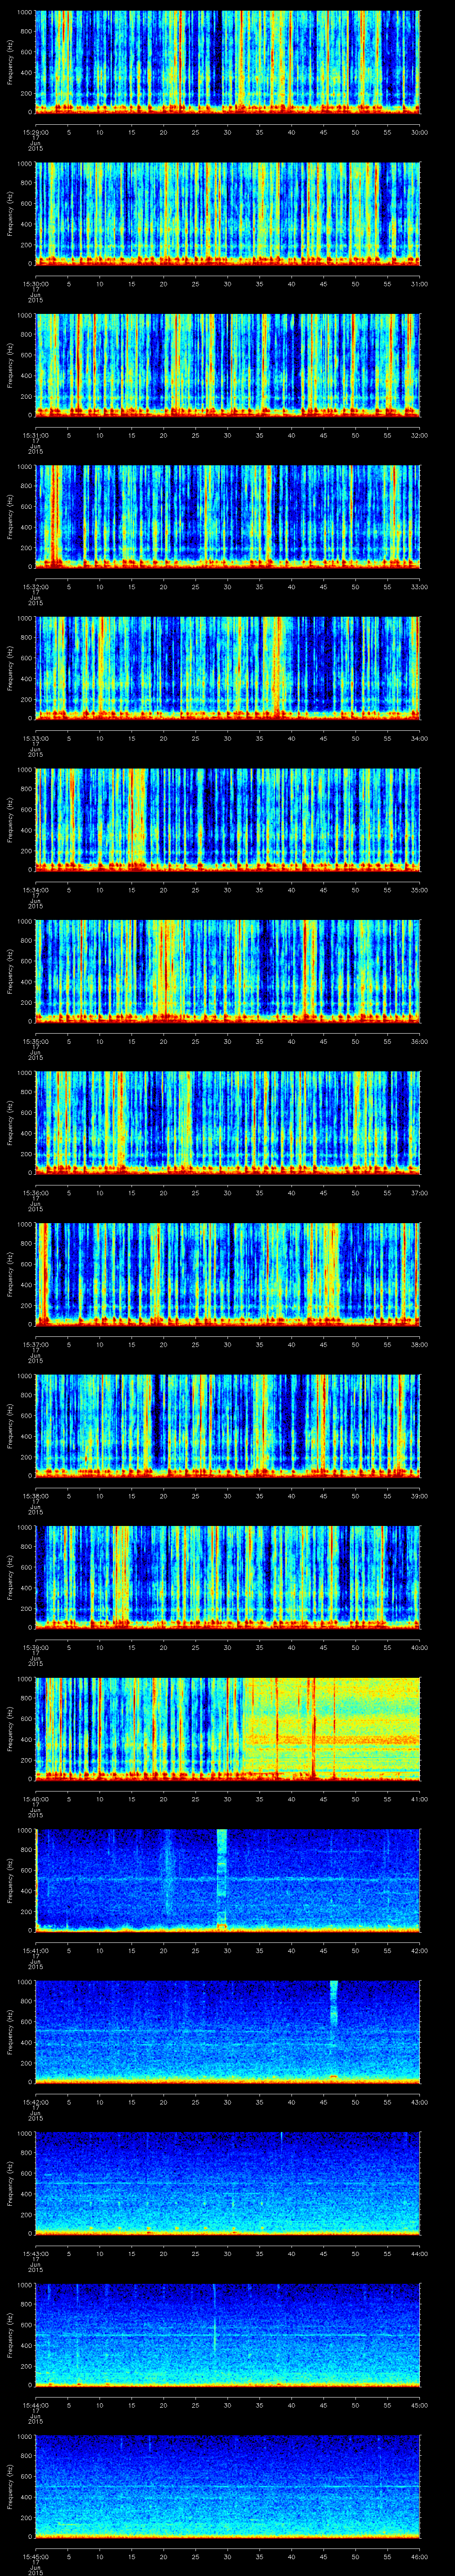455x2576 pixels.
Task: Click Frequency (Hz) axis label of 15:44:00 plot
Action: [x=10, y=2334]
